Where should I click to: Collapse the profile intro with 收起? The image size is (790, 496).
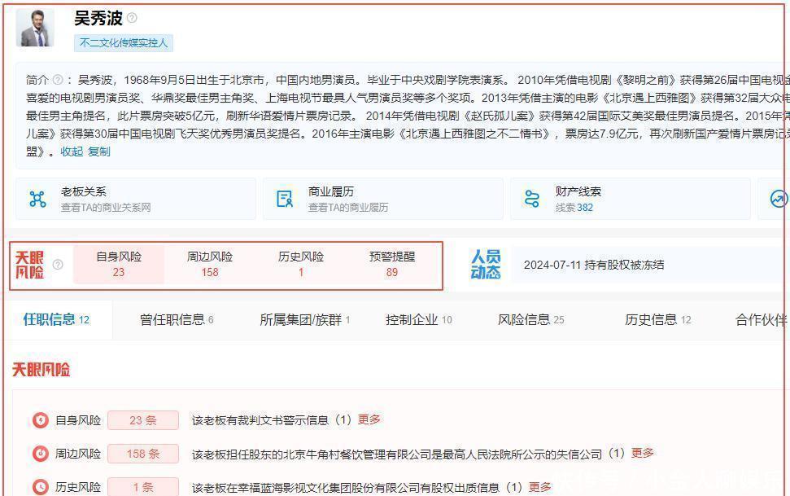coord(72,151)
